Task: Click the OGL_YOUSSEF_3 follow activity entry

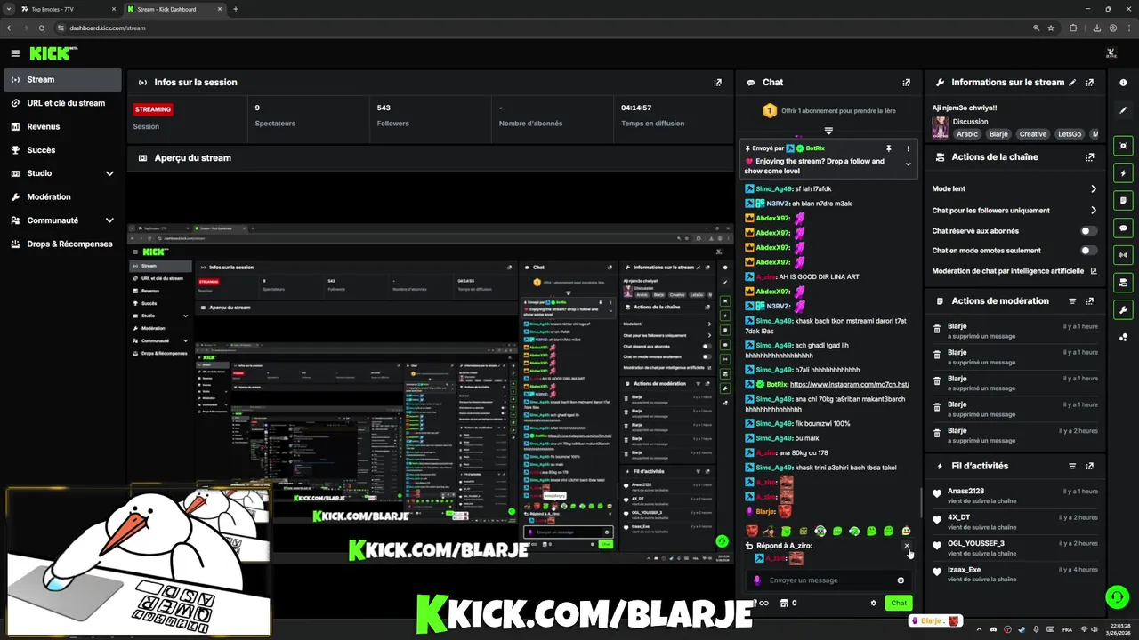Action: tap(1014, 548)
